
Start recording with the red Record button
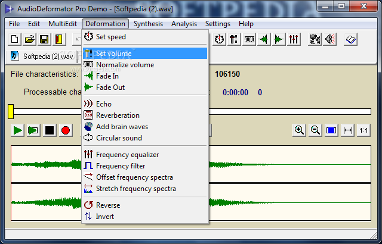point(66,130)
